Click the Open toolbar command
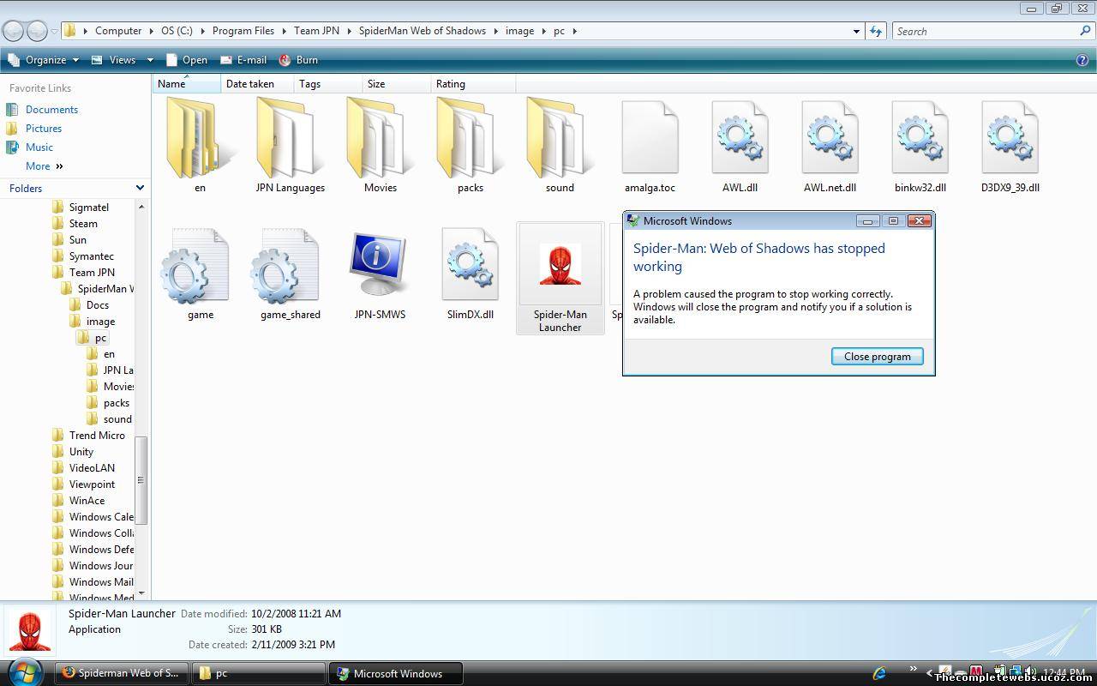Image resolution: width=1097 pixels, height=686 pixels. click(x=186, y=60)
